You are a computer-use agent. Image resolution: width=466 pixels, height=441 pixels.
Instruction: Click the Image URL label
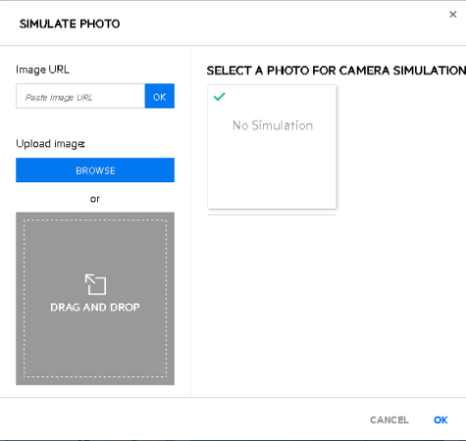(42, 70)
